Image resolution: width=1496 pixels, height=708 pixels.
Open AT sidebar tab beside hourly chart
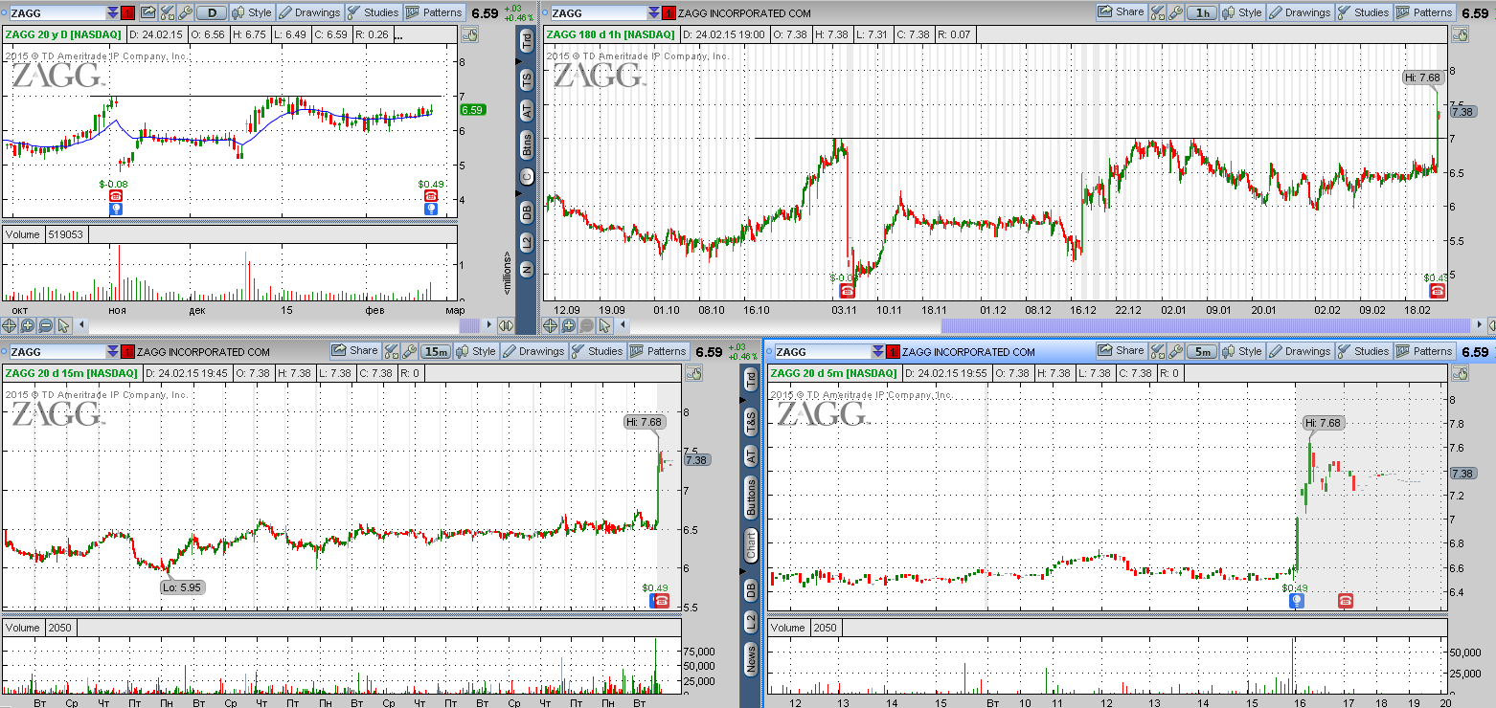point(526,110)
